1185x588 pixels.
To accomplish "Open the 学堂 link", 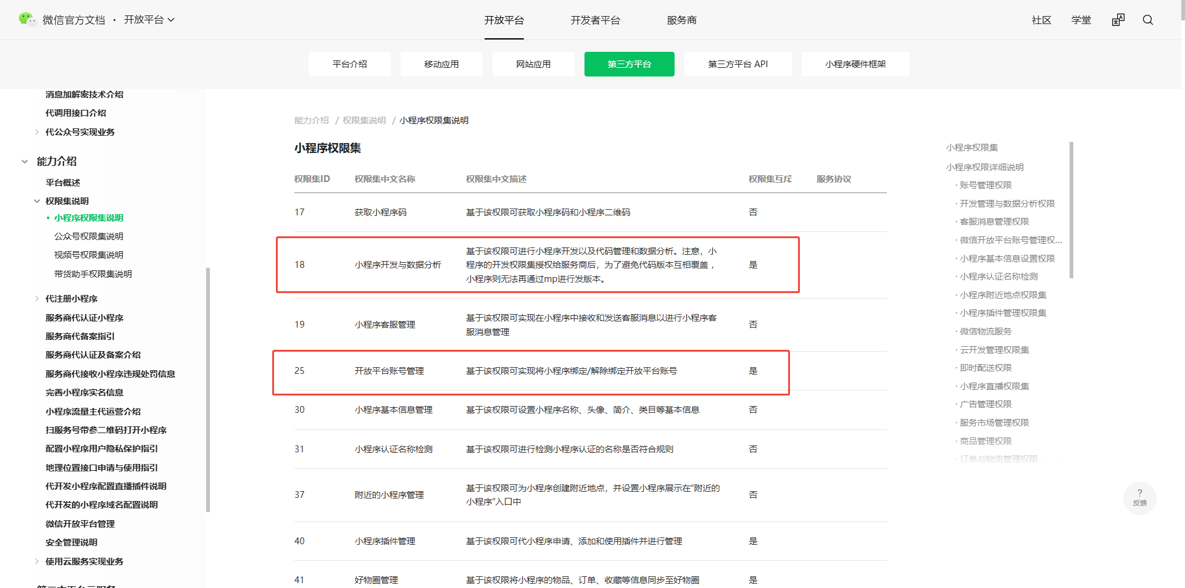I will (1081, 20).
